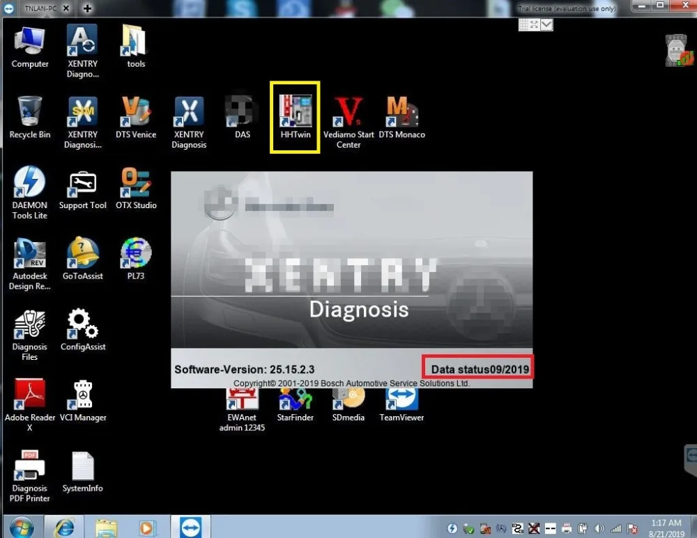Close the TNLAN-PC session tab
Screen dimensions: 697x538
tap(66, 8)
